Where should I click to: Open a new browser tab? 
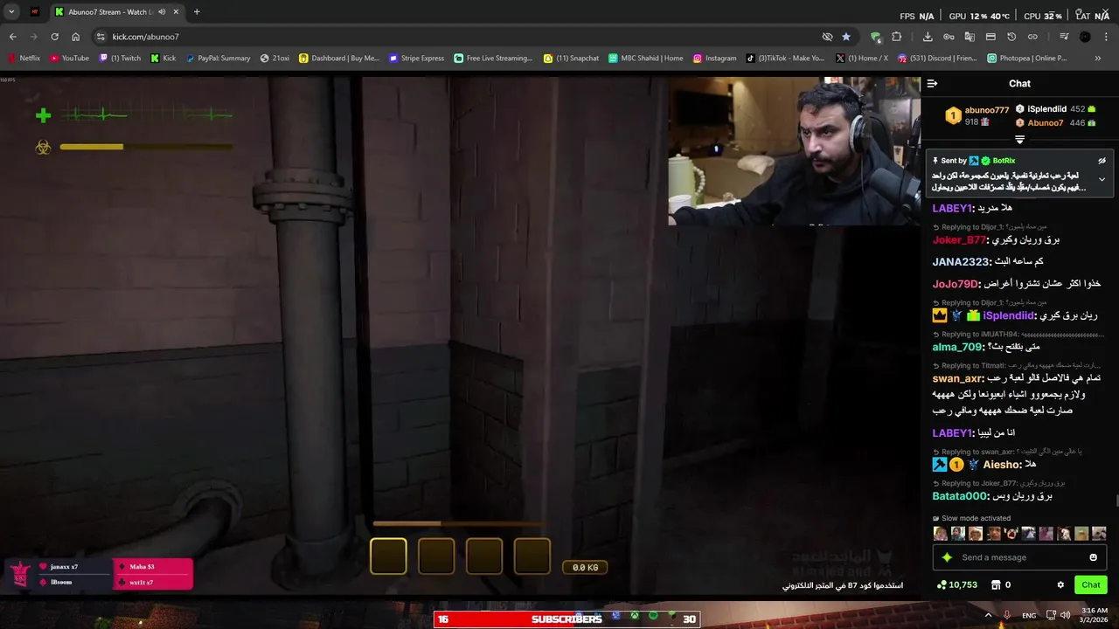[196, 12]
